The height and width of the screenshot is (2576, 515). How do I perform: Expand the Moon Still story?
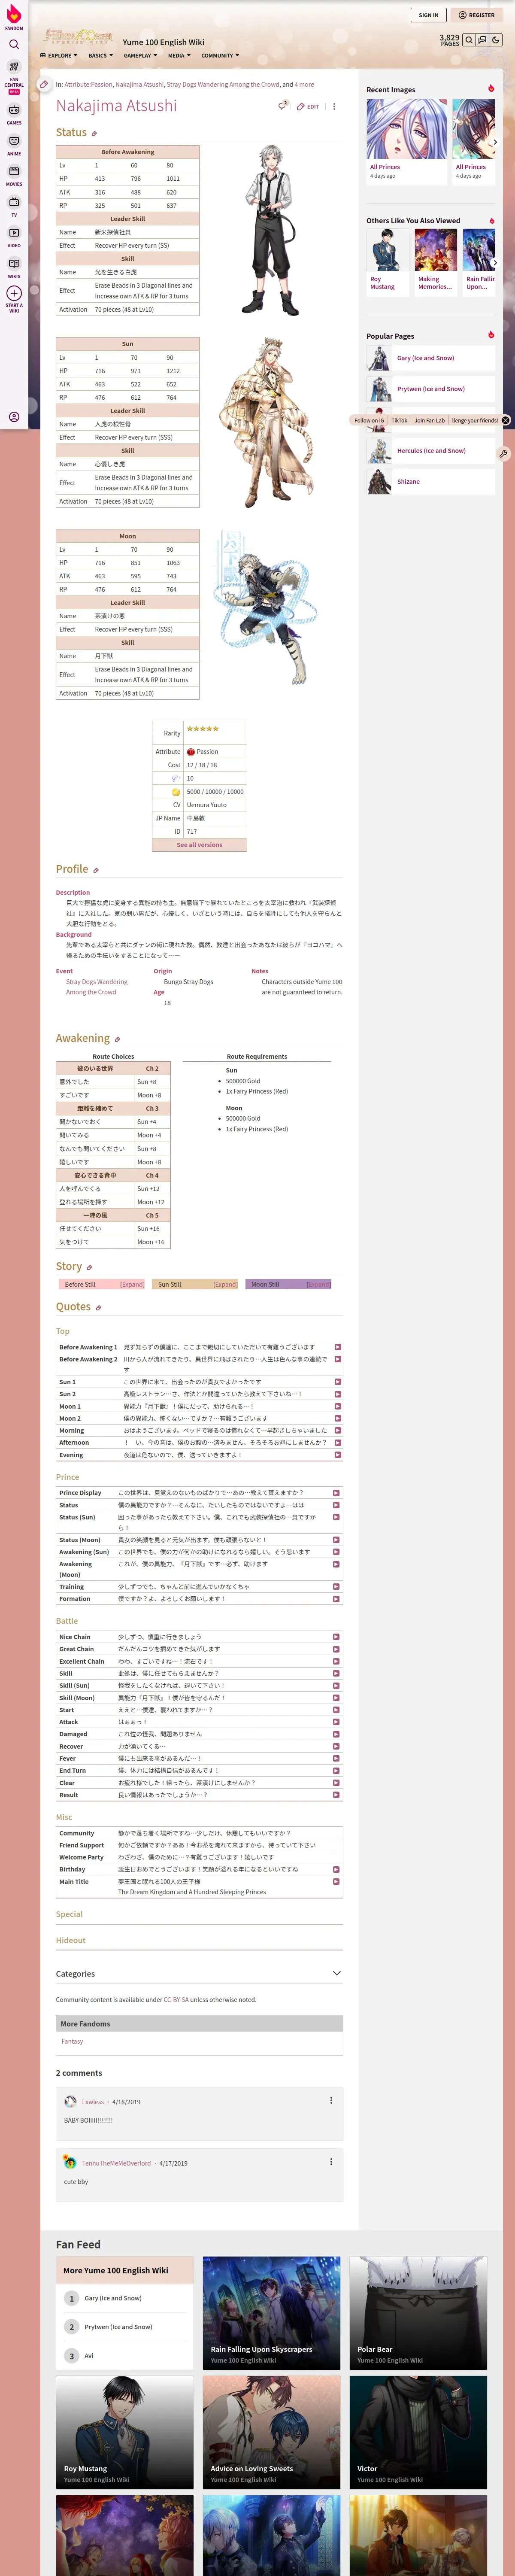(x=318, y=1284)
